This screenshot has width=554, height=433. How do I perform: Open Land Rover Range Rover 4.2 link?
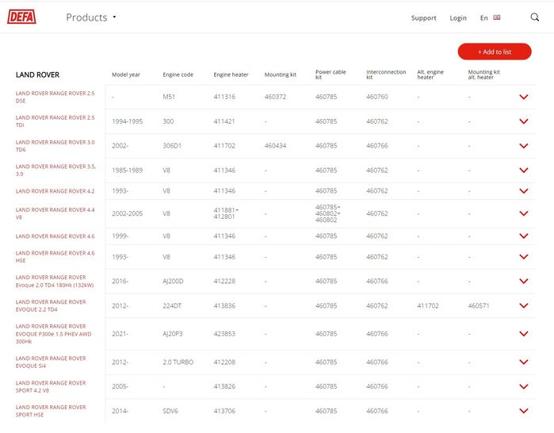[x=55, y=191]
